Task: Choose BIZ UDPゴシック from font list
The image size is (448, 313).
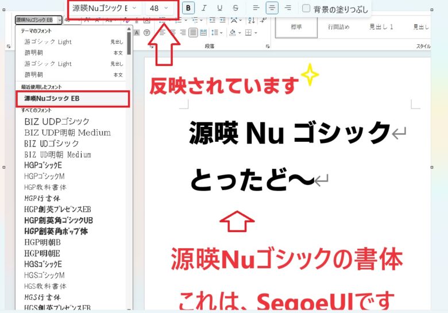Action: click(x=57, y=121)
